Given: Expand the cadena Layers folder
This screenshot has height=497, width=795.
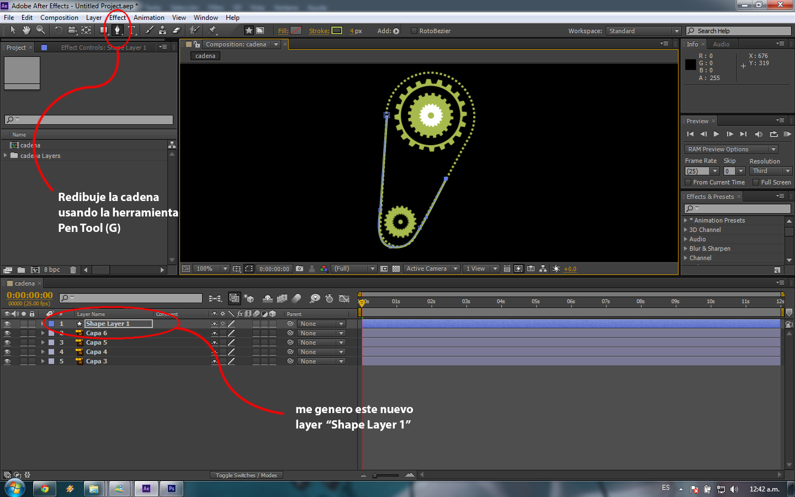Looking at the screenshot, I should (x=6, y=156).
